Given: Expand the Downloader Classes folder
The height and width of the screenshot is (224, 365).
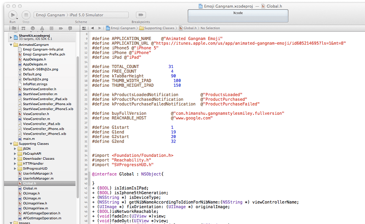Looking at the screenshot, I should 15,159.
